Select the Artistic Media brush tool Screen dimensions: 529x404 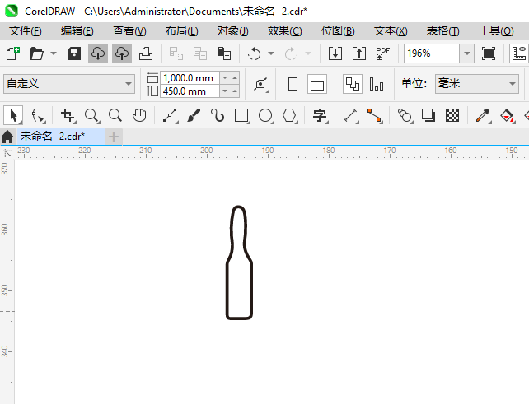[x=194, y=115]
